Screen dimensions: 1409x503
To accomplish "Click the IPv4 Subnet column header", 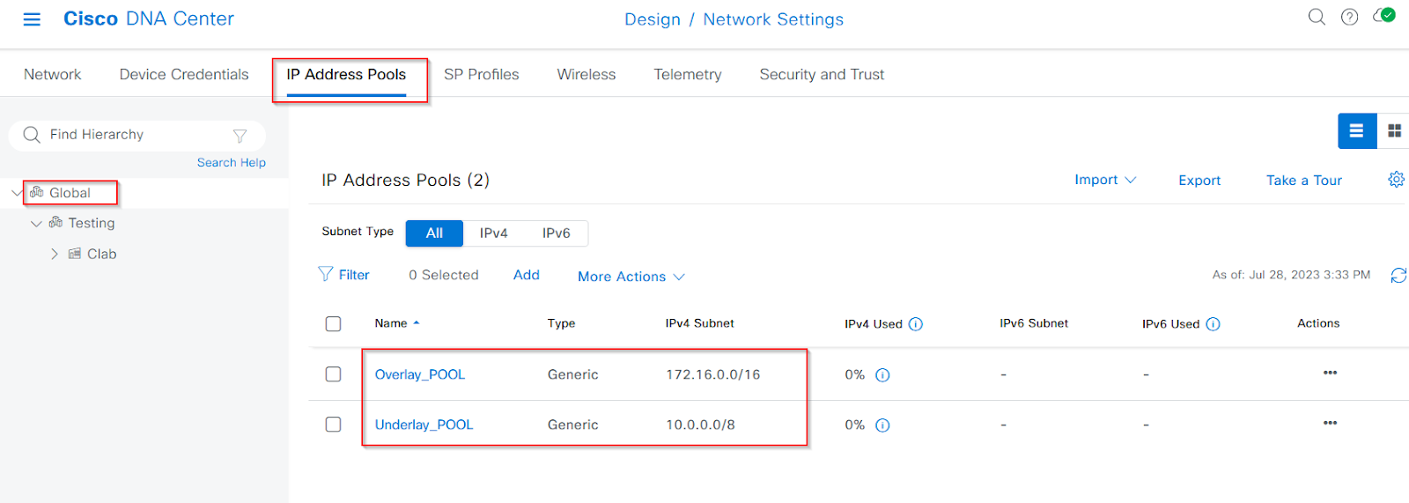I will [699, 323].
